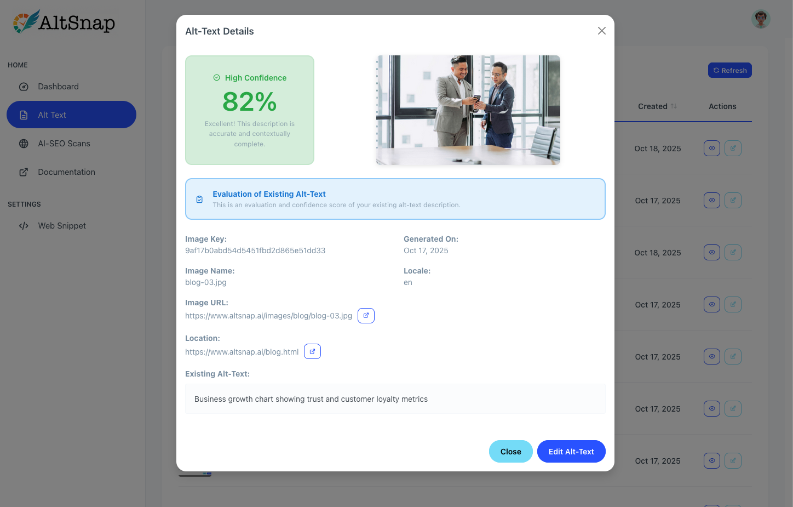The image size is (793, 507).
Task: Select the AI-SEO Scans globe icon
Action: click(23, 144)
